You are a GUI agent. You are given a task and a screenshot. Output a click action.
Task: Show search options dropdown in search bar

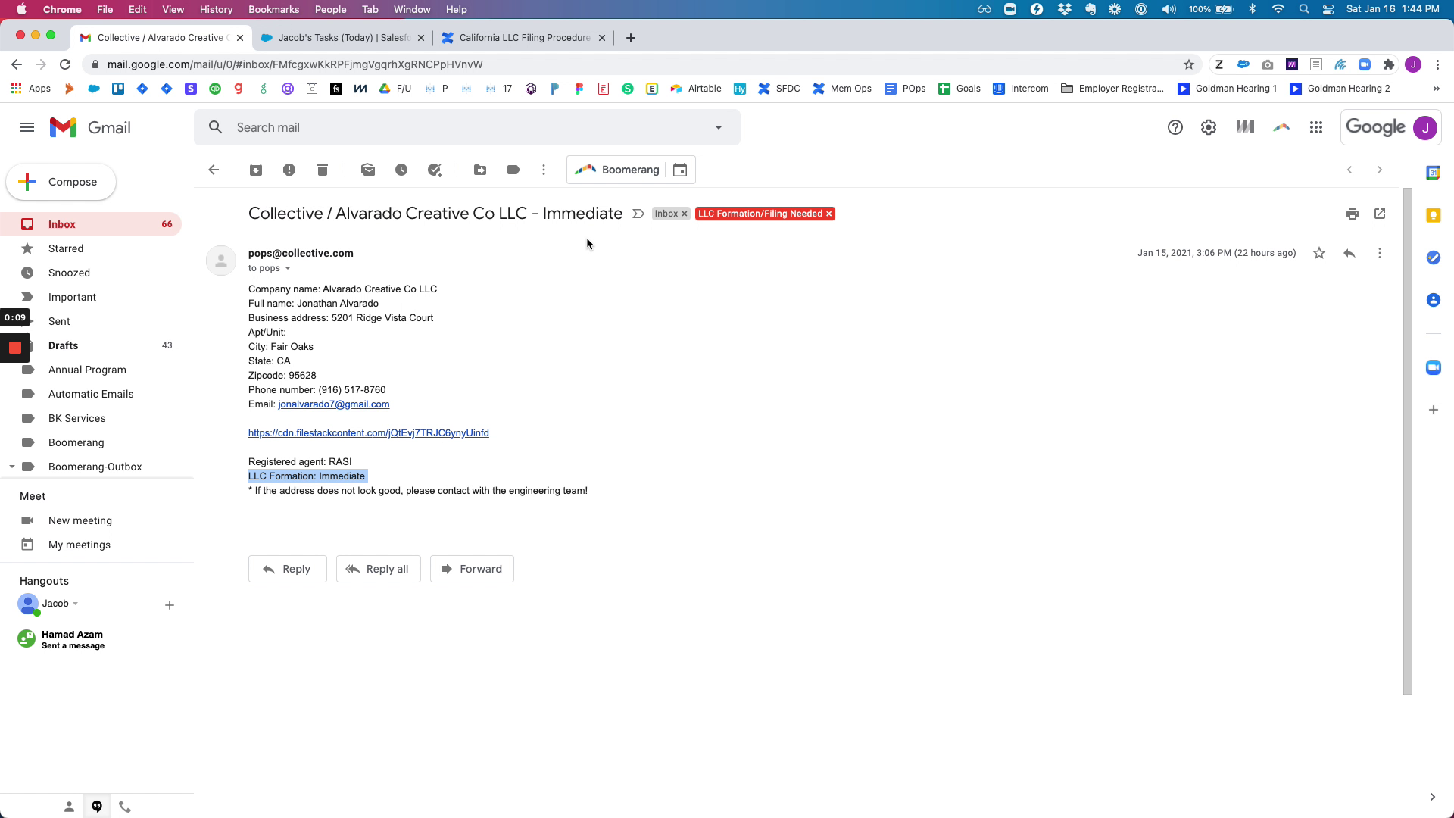coord(719,127)
